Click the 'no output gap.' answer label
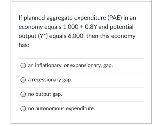This screenshot has width=152, height=126. pyautogui.click(x=45, y=94)
